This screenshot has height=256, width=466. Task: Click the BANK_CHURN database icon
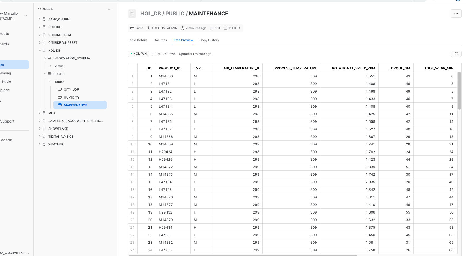point(44,19)
